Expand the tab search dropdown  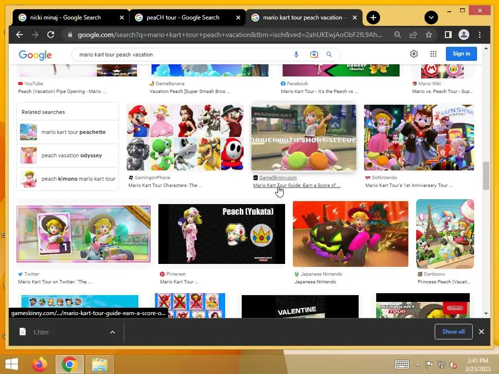click(431, 18)
